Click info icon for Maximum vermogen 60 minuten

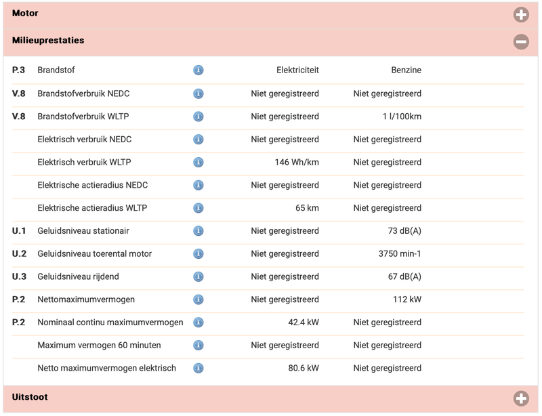click(x=199, y=346)
